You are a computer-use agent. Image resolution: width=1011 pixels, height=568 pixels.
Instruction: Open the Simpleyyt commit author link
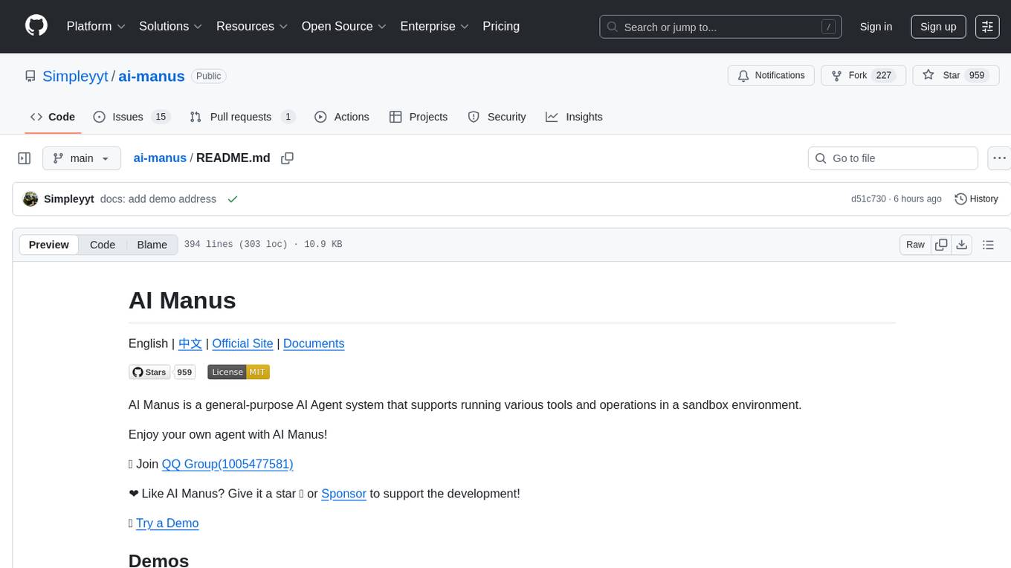(x=69, y=199)
